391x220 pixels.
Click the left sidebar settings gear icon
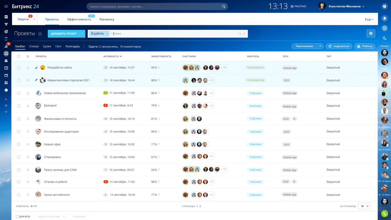[6, 105]
